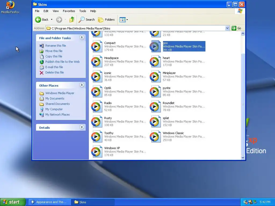Viewport: 275px width, 206px height.
Task: Open the Help menu
Action: coord(93,11)
